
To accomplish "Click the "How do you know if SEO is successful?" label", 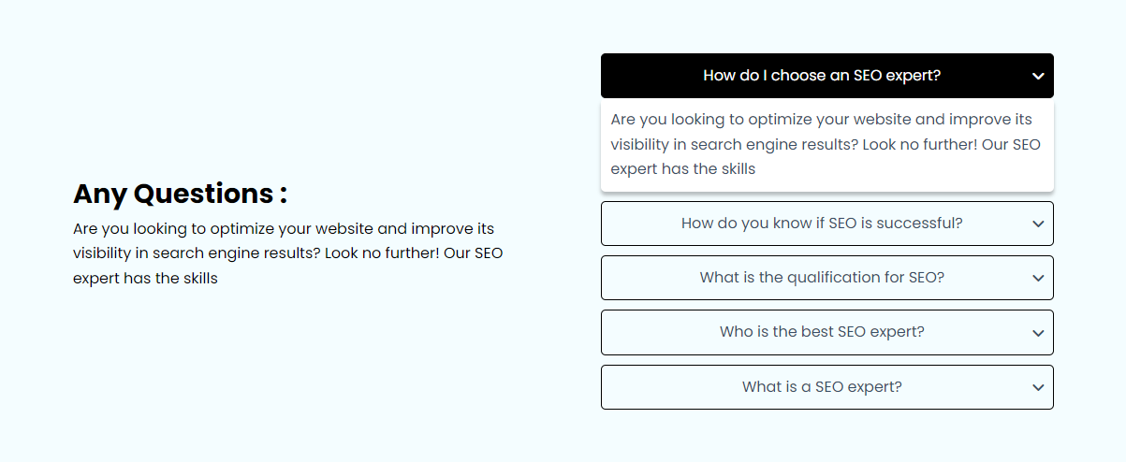I will (821, 224).
